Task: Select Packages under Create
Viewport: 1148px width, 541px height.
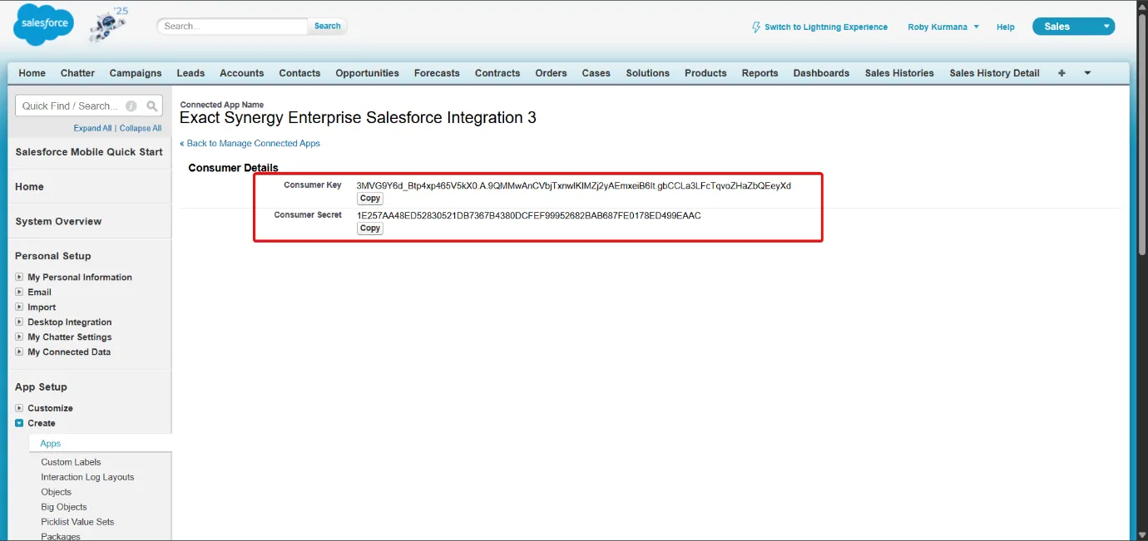Action: [61, 536]
